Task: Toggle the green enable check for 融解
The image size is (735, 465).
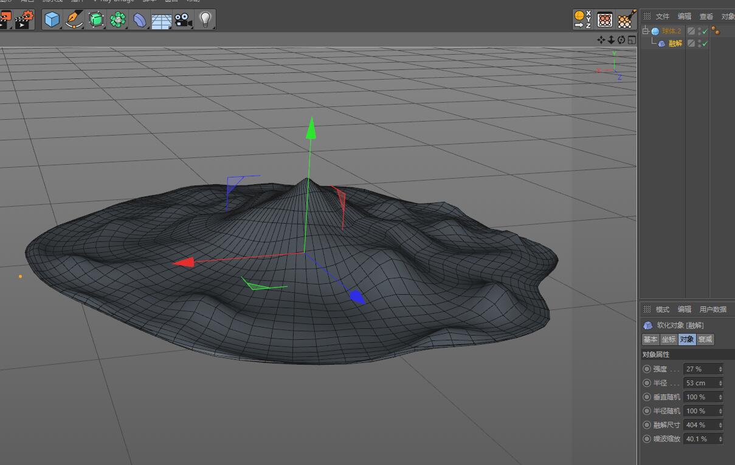Action: click(x=705, y=44)
